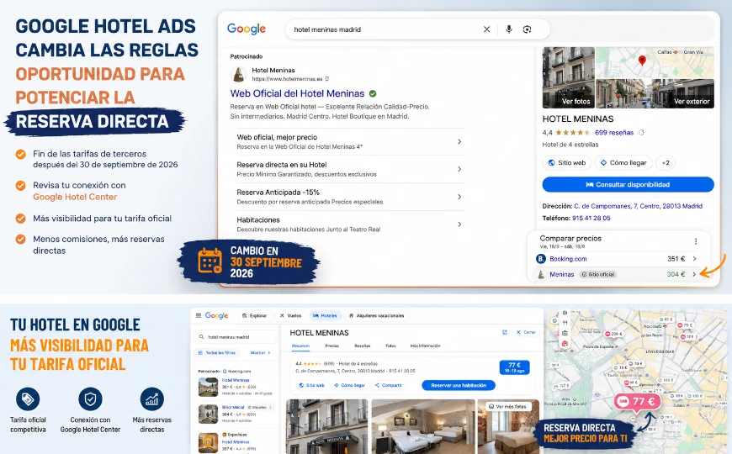Click the Hotel Meninas favicon in the sponsored result

click(239, 74)
